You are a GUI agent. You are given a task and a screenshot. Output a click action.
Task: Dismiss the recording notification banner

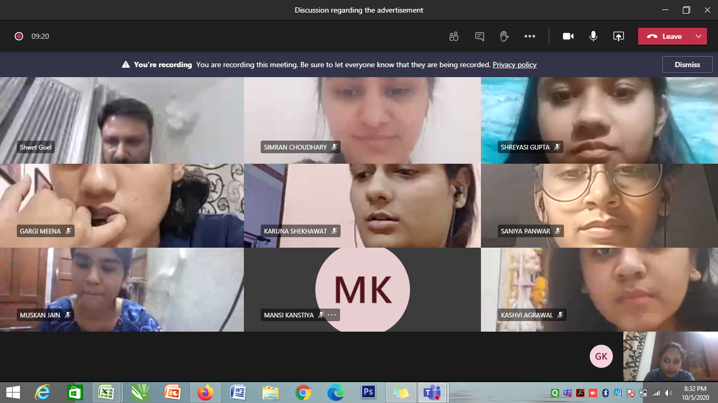click(687, 65)
